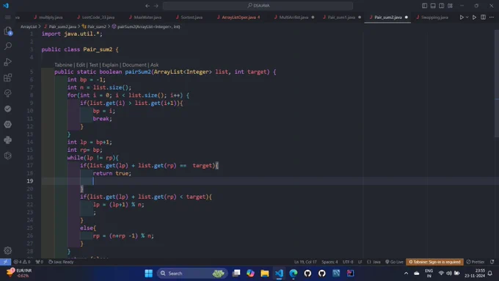Screen dimensions: 499x281
Task: Click the circled checkmark activity bar icon
Action: pos(8,109)
